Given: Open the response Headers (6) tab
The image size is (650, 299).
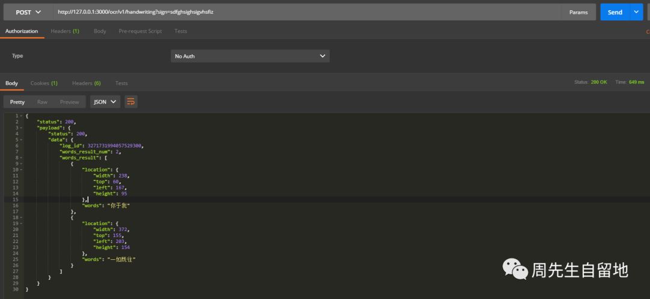Looking at the screenshot, I should point(86,83).
